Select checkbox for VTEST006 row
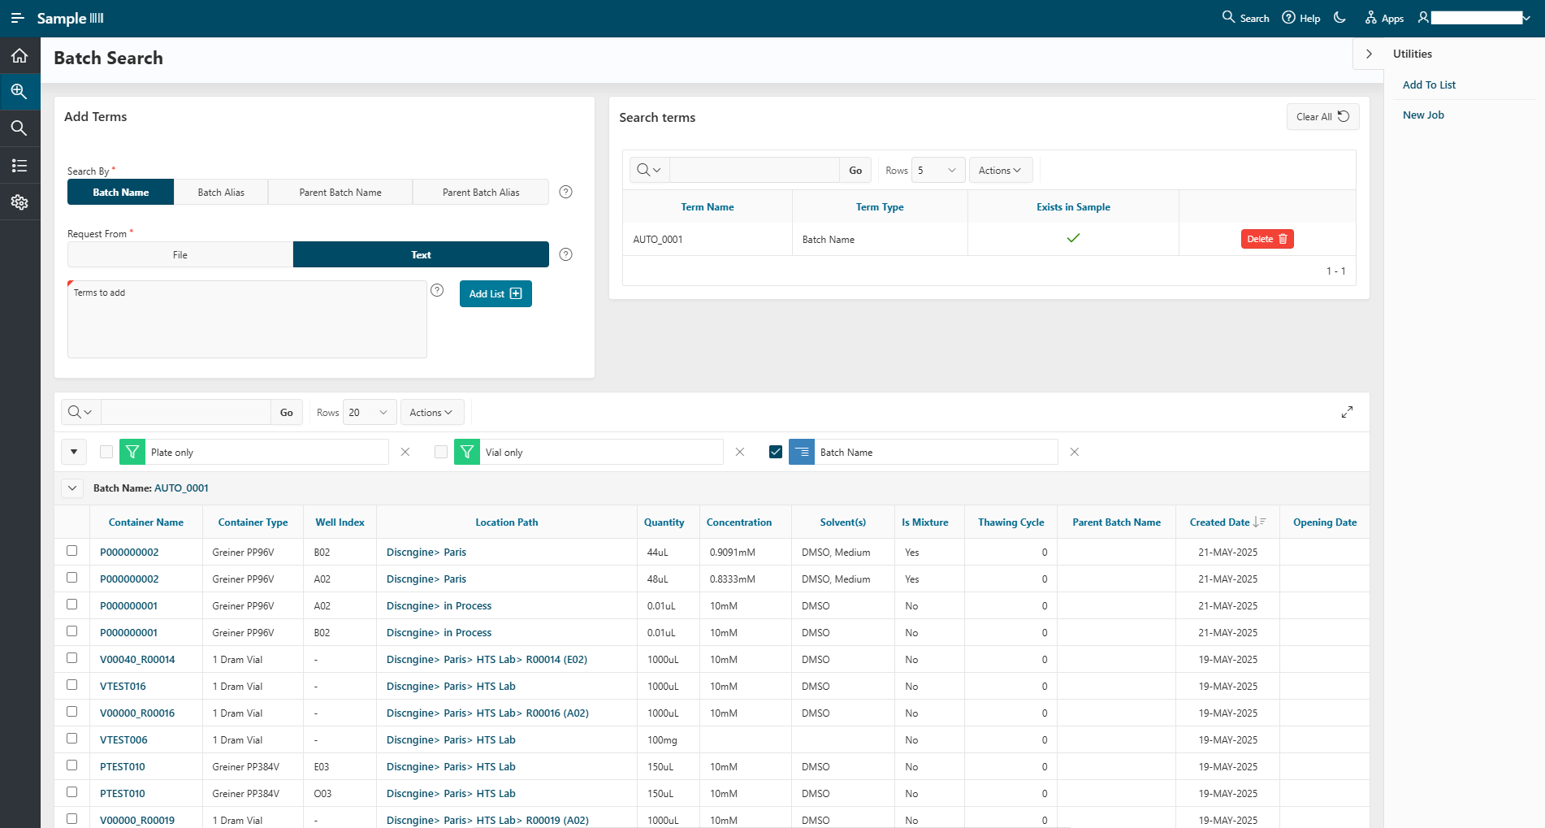1545x828 pixels. [x=72, y=739]
